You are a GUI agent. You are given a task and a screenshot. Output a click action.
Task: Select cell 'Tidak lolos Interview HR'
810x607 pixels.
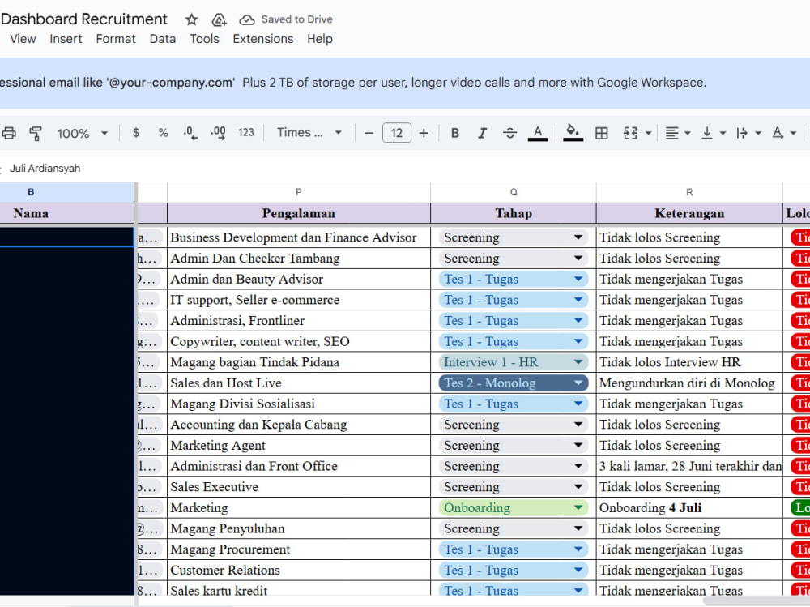point(689,362)
